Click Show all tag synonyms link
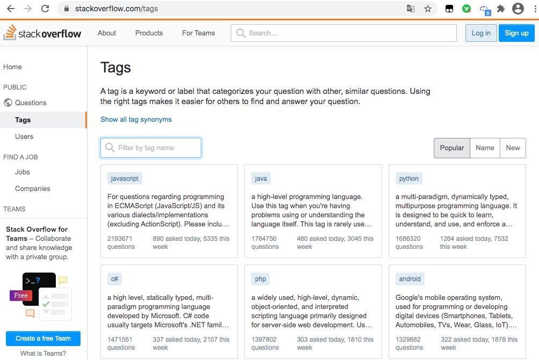 coord(136,119)
